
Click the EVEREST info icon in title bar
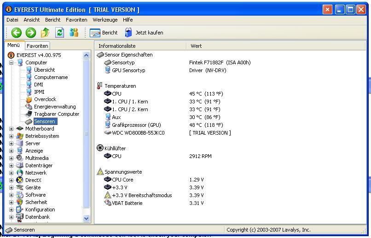(9, 10)
